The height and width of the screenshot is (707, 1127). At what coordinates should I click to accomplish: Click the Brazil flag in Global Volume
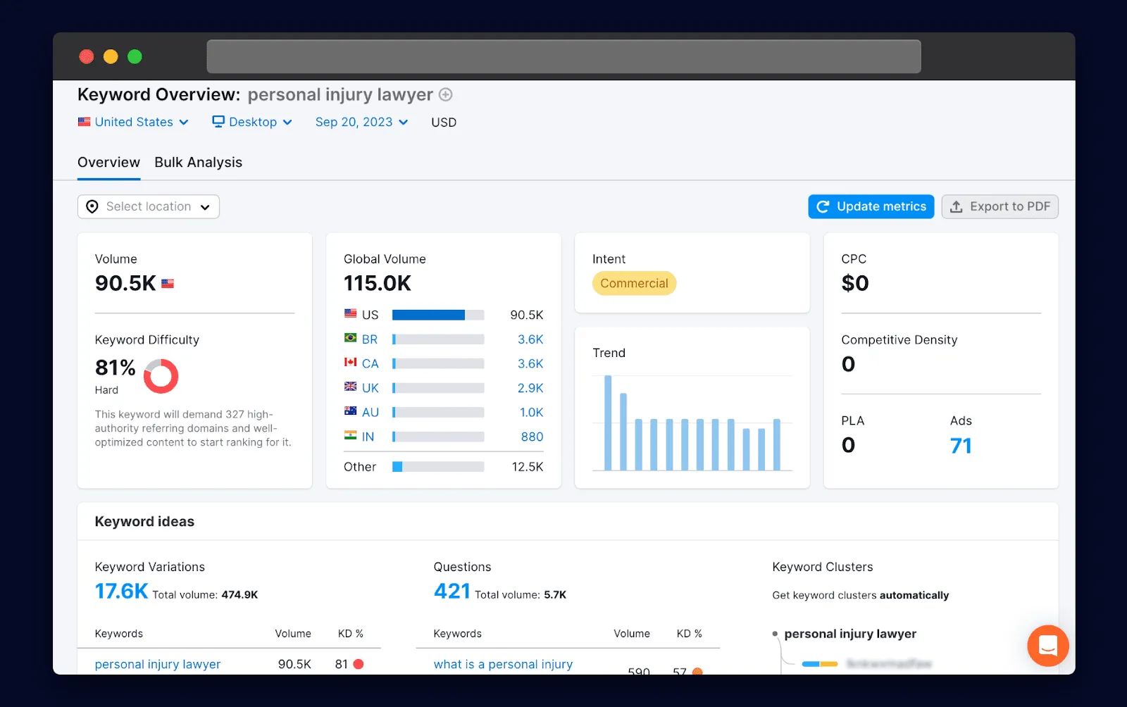coord(350,339)
